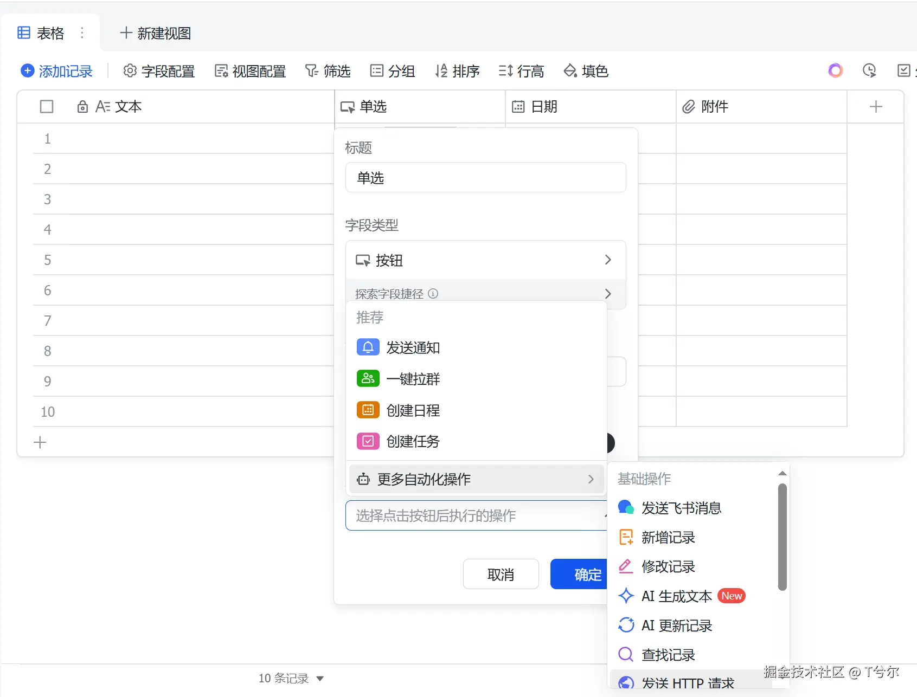The image size is (917, 697).
Task: Open the table view three-dot menu
Action: tap(82, 33)
